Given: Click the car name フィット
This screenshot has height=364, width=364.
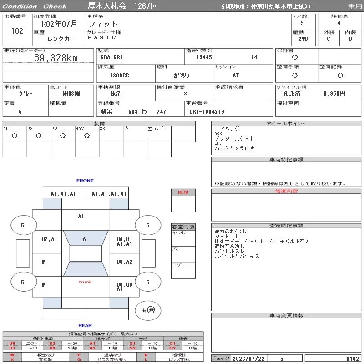Looking at the screenshot, I should click(x=103, y=24).
